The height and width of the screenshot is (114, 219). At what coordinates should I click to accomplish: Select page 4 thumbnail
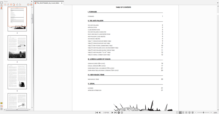17,48
